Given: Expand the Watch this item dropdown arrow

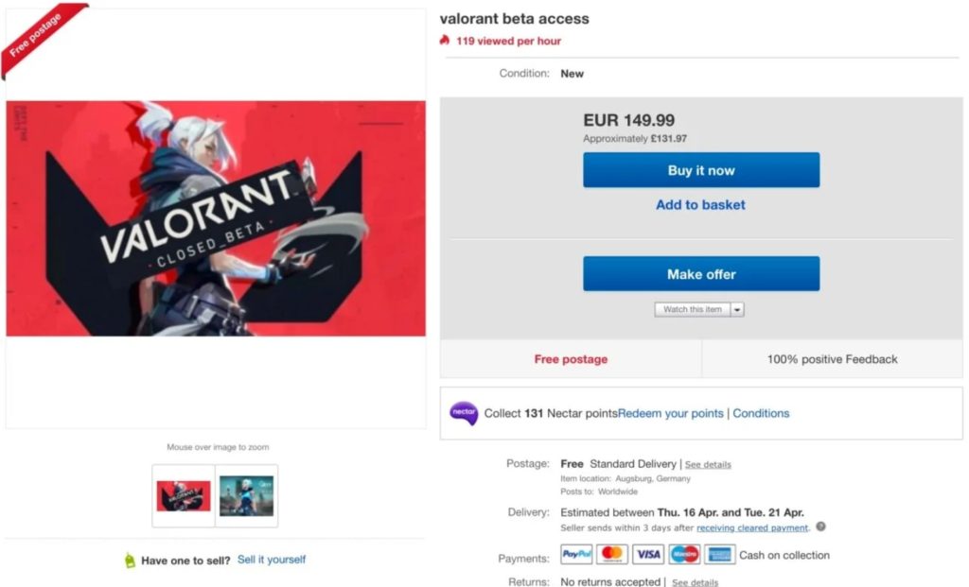Looking at the screenshot, I should click(737, 309).
